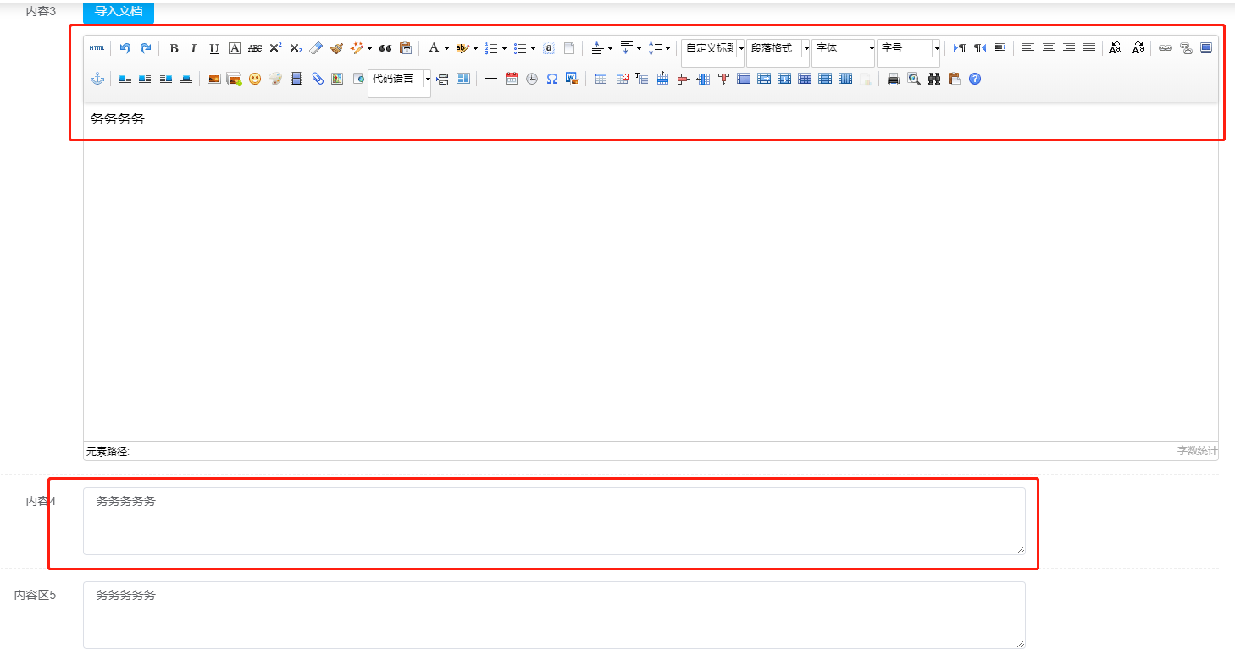This screenshot has height=660, width=1235.
Task: Insert a bulleted list
Action: pyautogui.click(x=520, y=48)
